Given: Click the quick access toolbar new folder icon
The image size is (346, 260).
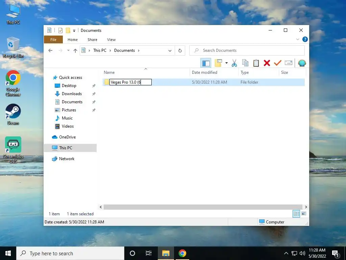Looking at the screenshot, I should (68, 30).
